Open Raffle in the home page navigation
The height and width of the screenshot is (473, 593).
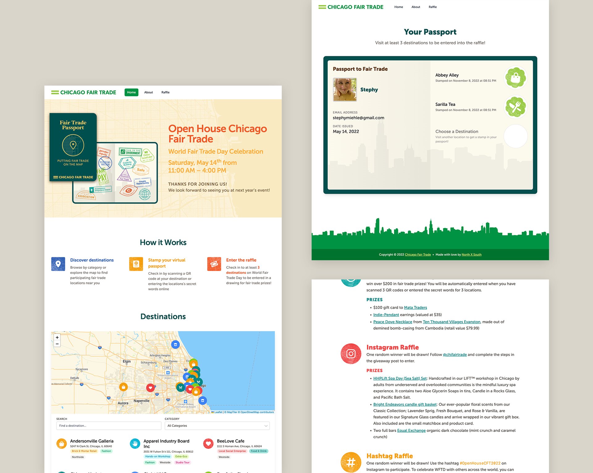(x=165, y=92)
